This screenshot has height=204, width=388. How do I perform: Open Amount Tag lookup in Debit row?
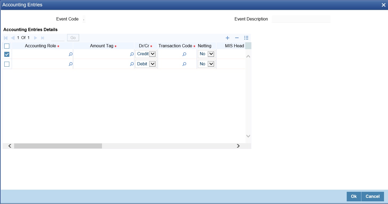click(x=132, y=64)
